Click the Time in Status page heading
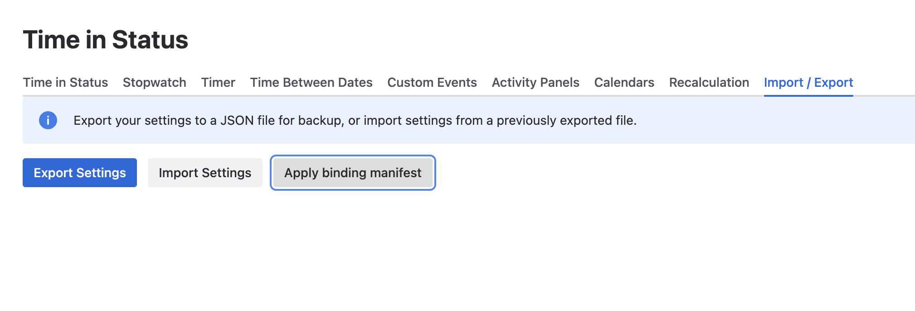Image resolution: width=915 pixels, height=311 pixels. [106, 40]
